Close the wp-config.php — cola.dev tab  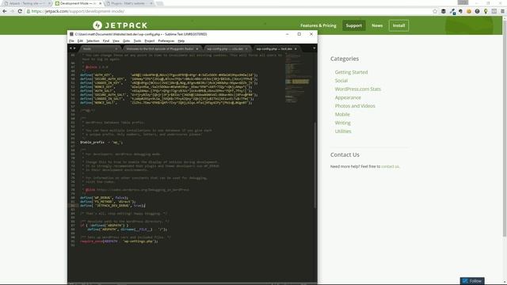[x=246, y=49]
